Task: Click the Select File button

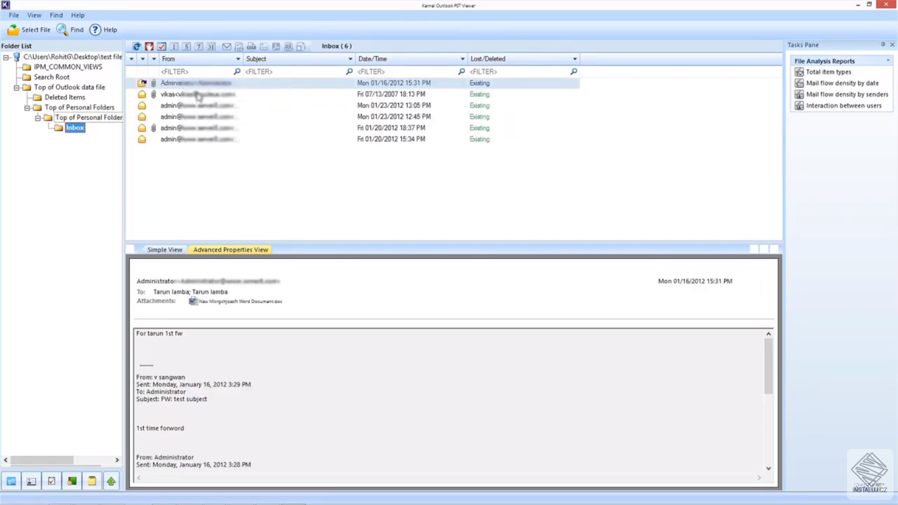Action: [29, 30]
